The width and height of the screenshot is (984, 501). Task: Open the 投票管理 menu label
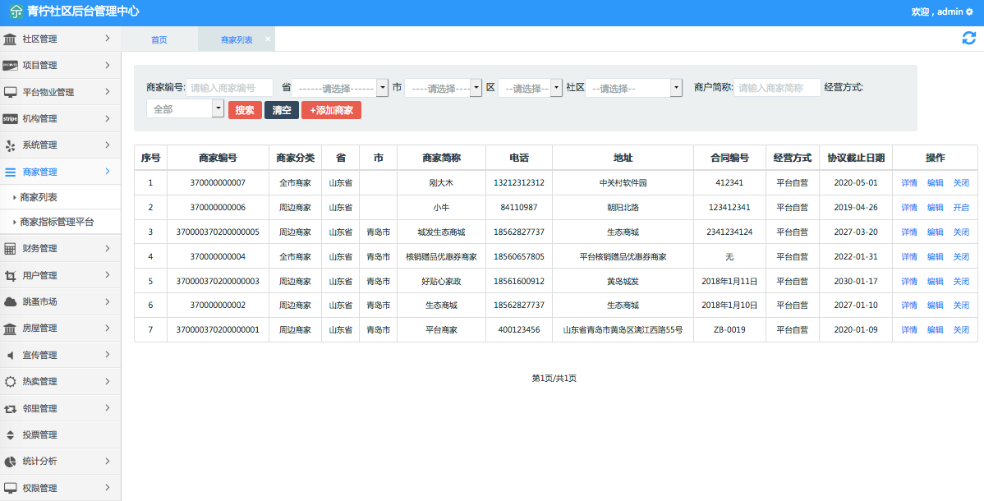click(x=39, y=435)
